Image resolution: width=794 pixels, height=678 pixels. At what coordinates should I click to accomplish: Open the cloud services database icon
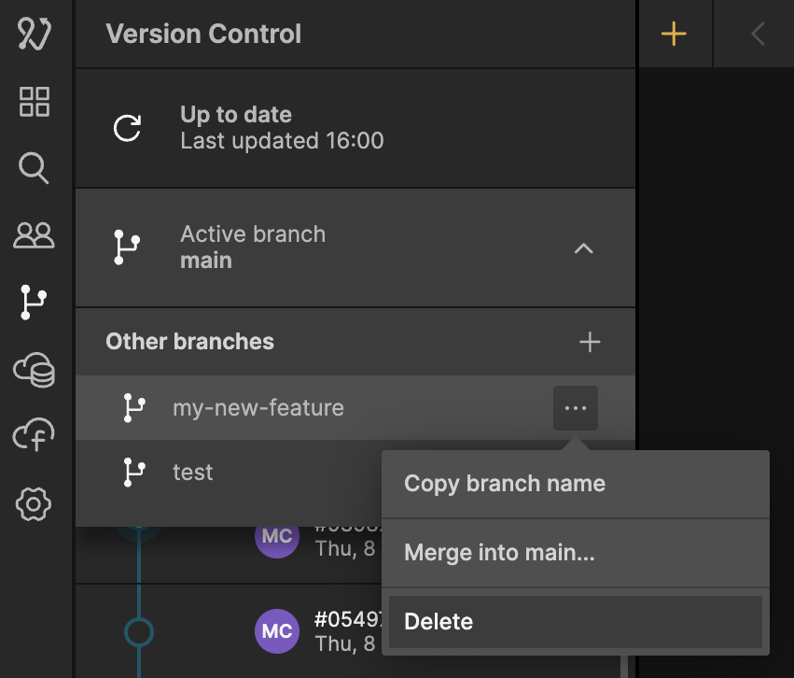tap(35, 370)
